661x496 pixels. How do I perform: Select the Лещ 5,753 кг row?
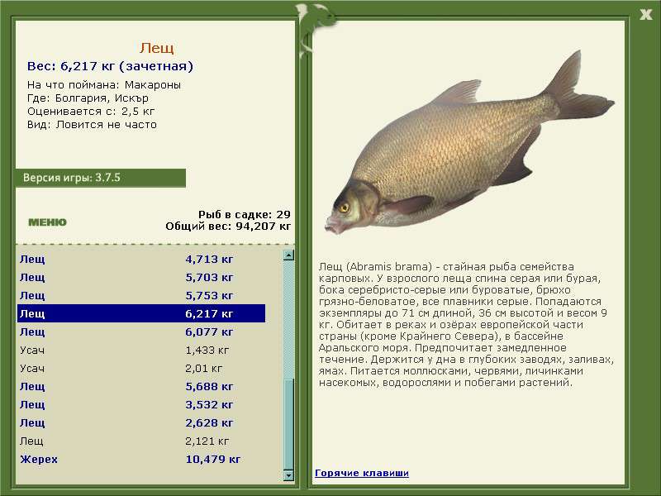pyautogui.click(x=141, y=295)
